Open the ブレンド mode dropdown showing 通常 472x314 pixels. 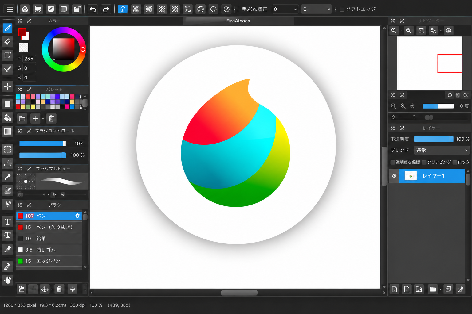442,150
